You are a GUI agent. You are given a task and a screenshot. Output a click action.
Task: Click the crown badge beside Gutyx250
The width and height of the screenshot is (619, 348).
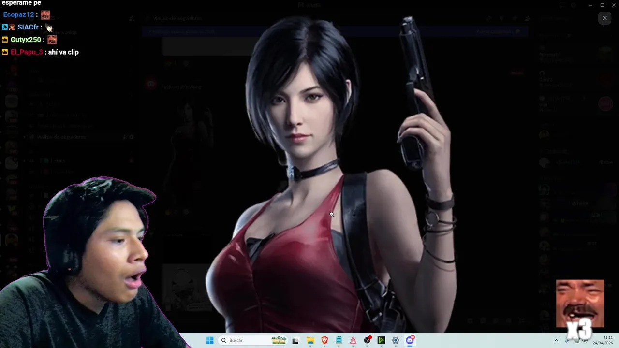5,40
